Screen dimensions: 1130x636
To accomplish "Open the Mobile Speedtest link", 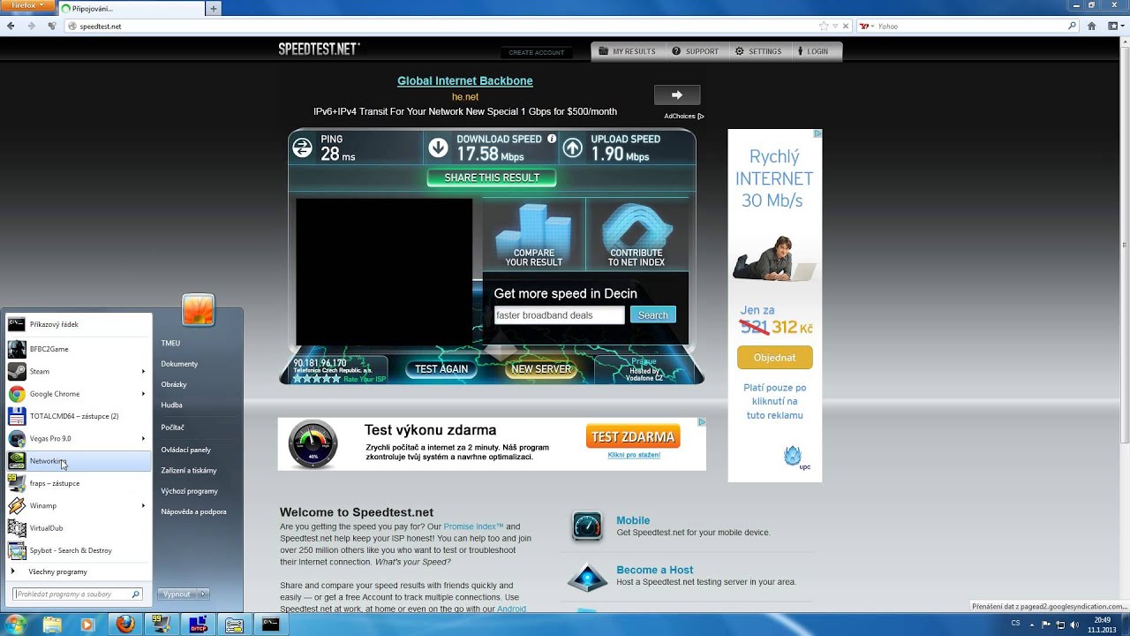I will (x=633, y=520).
